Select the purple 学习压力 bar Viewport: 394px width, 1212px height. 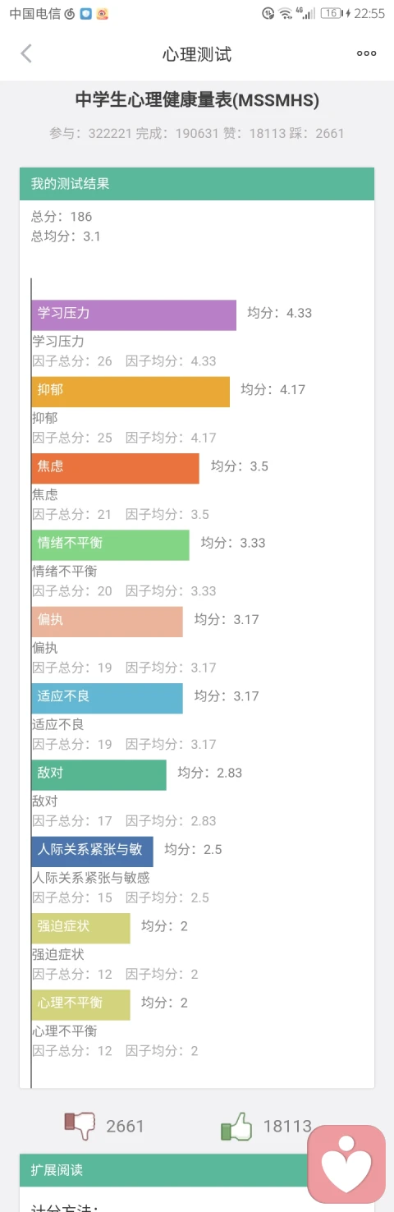pyautogui.click(x=134, y=314)
